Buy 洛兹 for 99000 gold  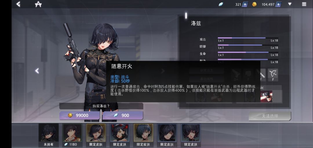tap(79, 115)
